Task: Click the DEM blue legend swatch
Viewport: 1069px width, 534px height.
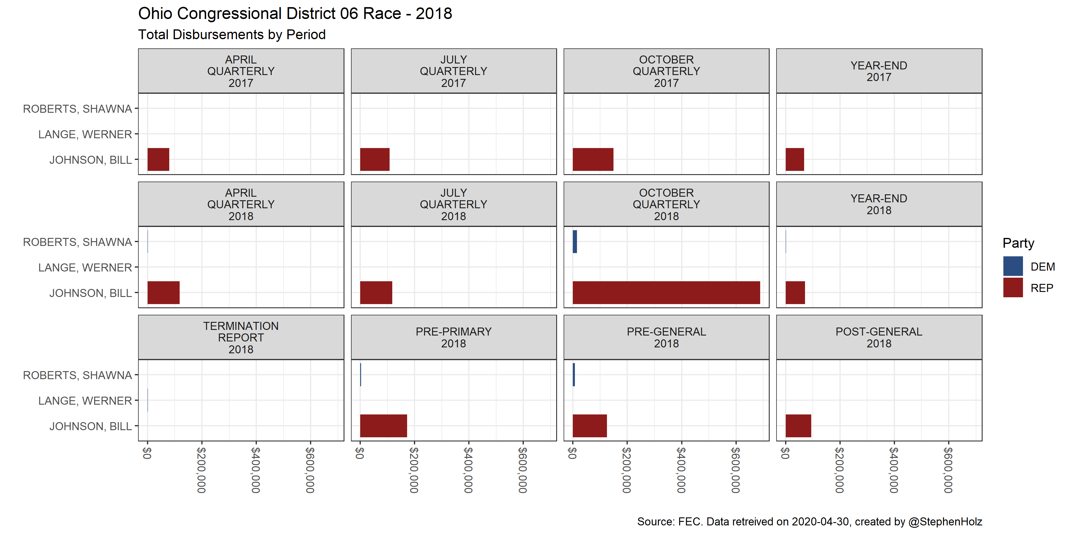Action: point(1013,266)
